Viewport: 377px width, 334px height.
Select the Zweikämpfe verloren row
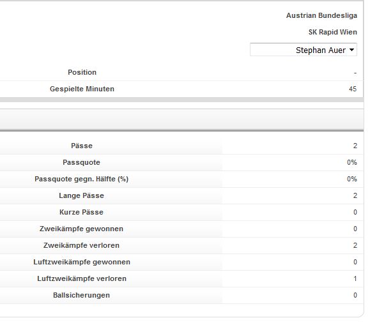coord(181,245)
